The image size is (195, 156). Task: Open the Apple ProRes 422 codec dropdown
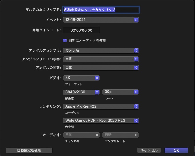pos(101,106)
